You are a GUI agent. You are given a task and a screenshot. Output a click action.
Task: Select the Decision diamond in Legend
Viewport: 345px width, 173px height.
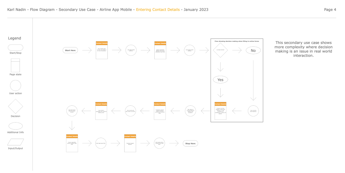tap(15, 106)
